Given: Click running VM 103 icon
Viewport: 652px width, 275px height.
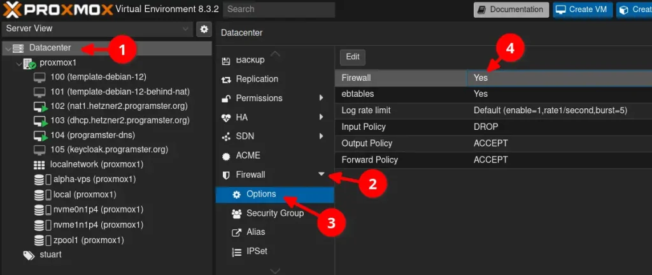Looking at the screenshot, I should (x=40, y=121).
